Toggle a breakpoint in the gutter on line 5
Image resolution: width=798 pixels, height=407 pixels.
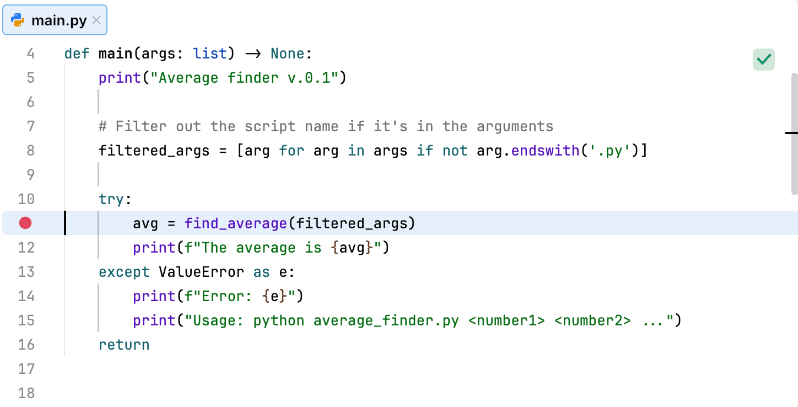pyautogui.click(x=24, y=78)
